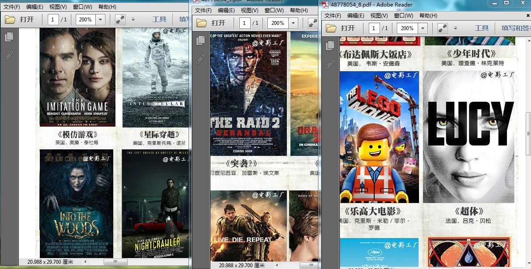531x269 pixels.
Task: Click horizontal scrollbar thumb in left Reader window
Action: (115, 262)
